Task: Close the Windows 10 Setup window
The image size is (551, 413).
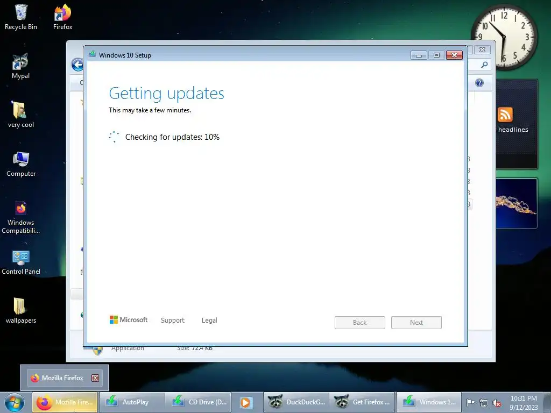Action: click(x=454, y=55)
